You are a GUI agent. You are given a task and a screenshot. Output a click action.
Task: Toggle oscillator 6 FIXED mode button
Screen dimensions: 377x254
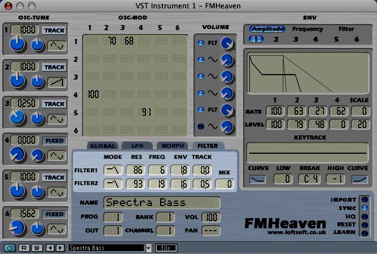point(54,214)
